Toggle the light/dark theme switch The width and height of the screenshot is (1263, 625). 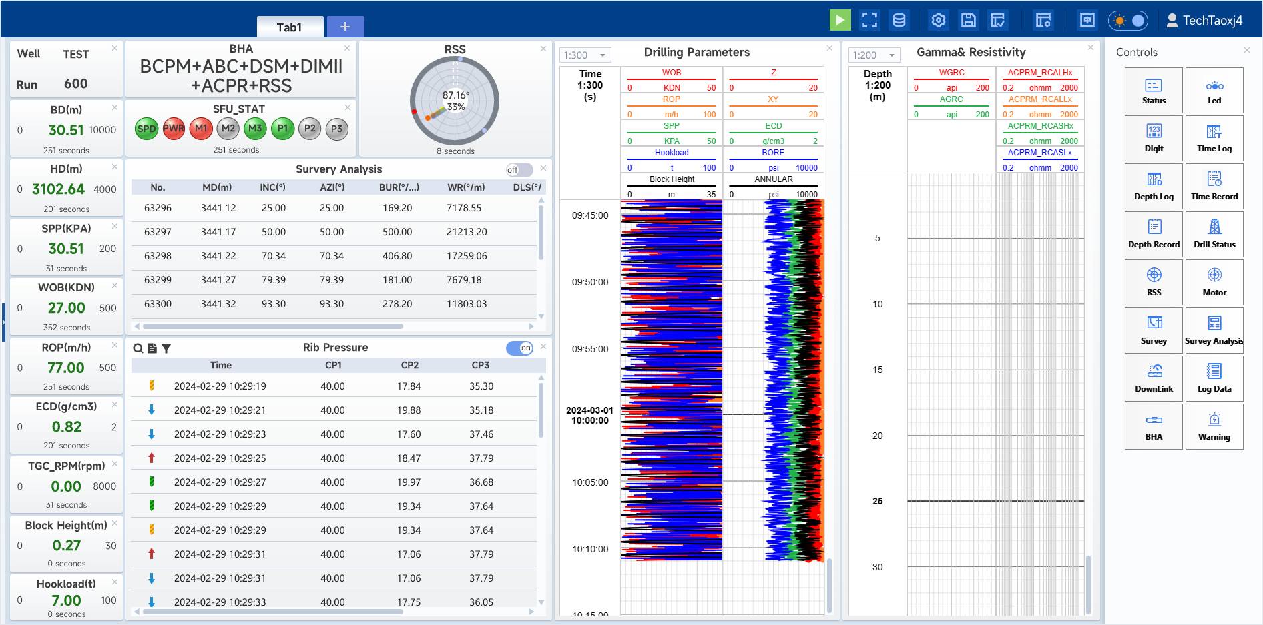(1129, 21)
